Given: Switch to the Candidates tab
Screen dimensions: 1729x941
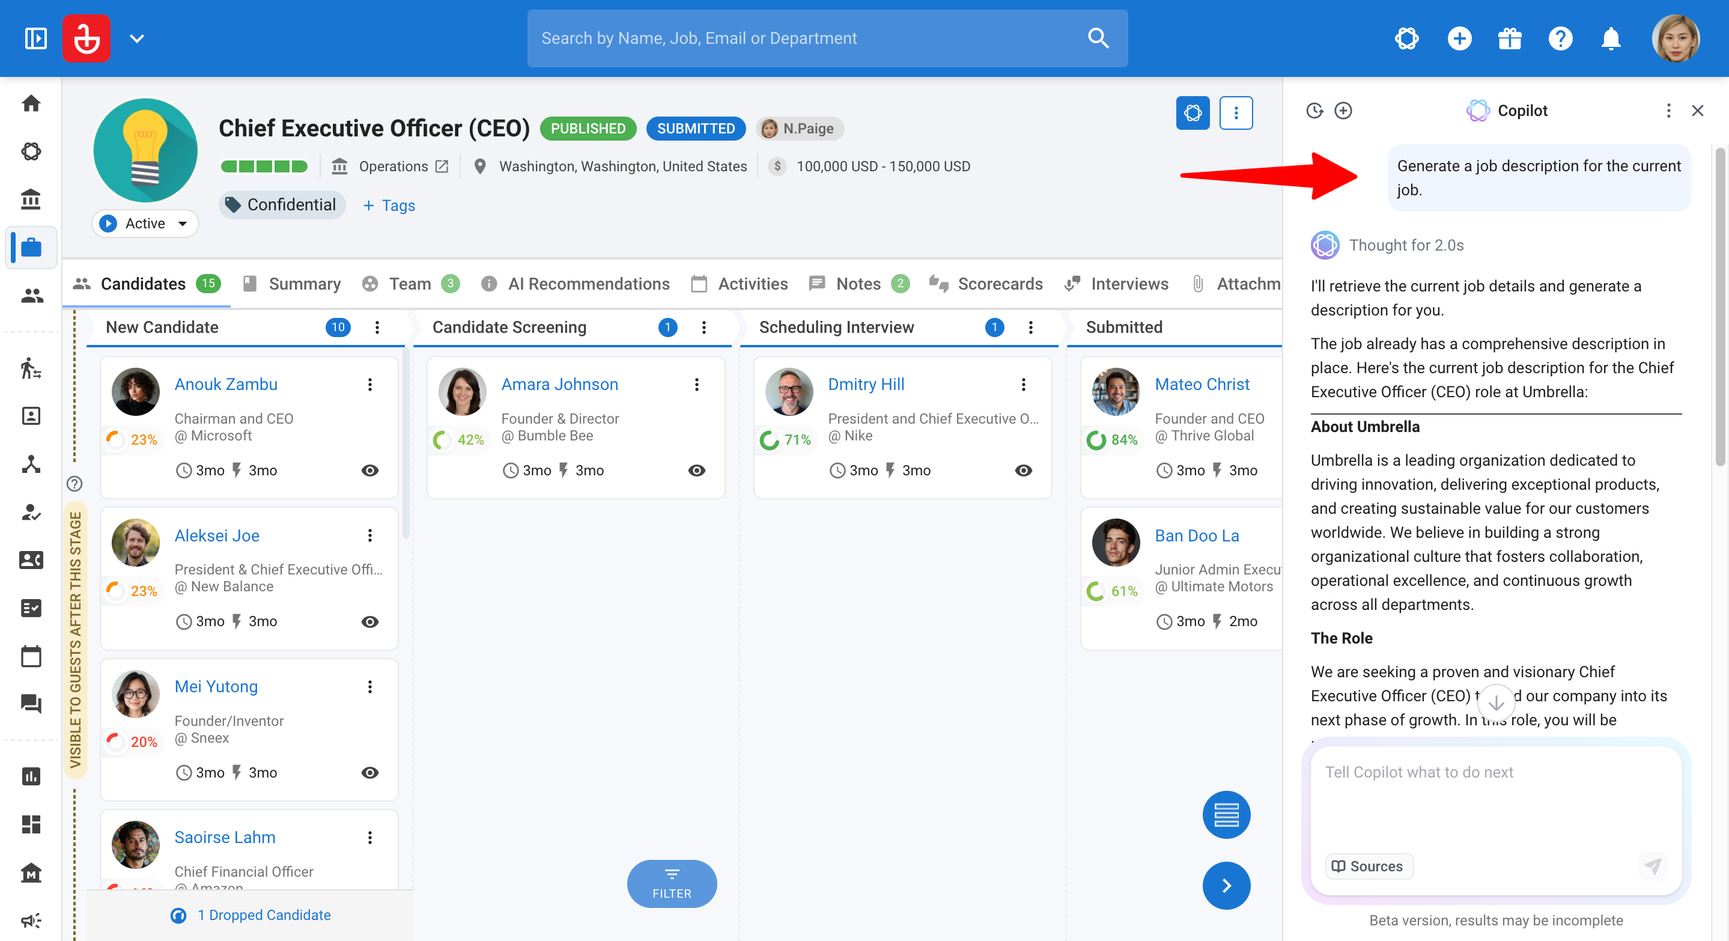Looking at the screenshot, I should (x=147, y=284).
